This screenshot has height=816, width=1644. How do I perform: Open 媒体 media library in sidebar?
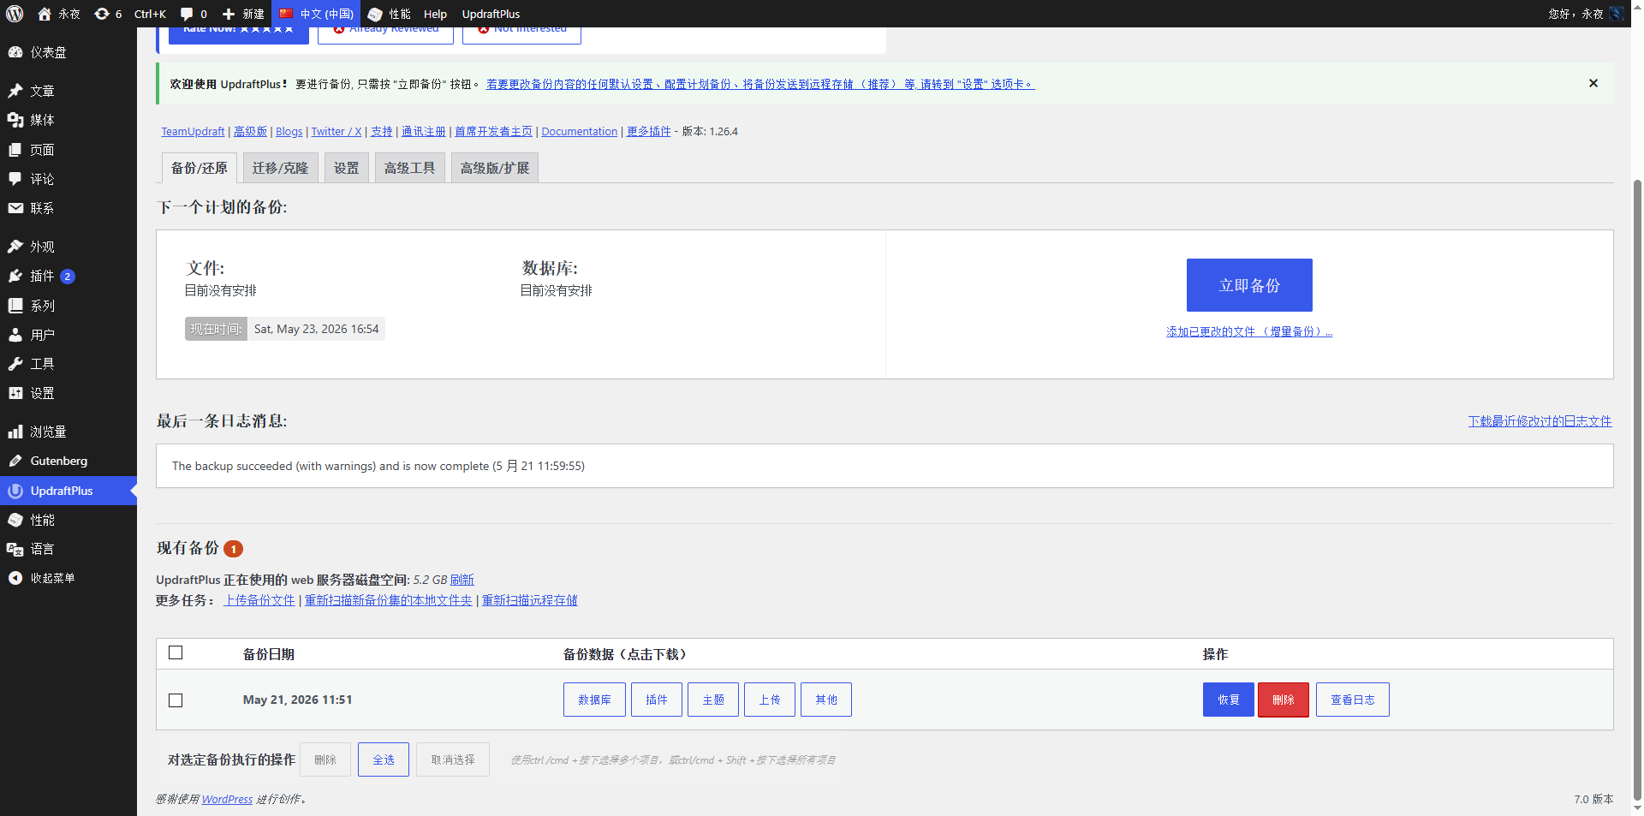[68, 120]
